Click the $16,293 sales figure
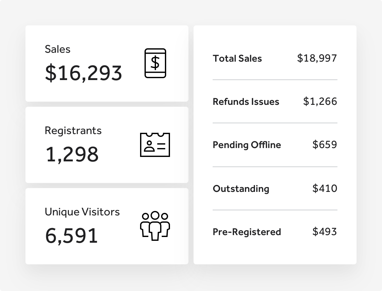The height and width of the screenshot is (291, 382). pyautogui.click(x=83, y=73)
